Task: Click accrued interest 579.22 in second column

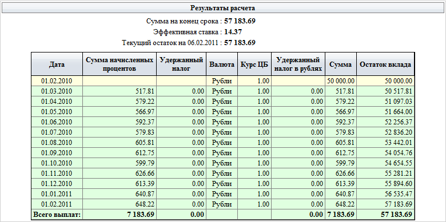Action: [x=120, y=102]
